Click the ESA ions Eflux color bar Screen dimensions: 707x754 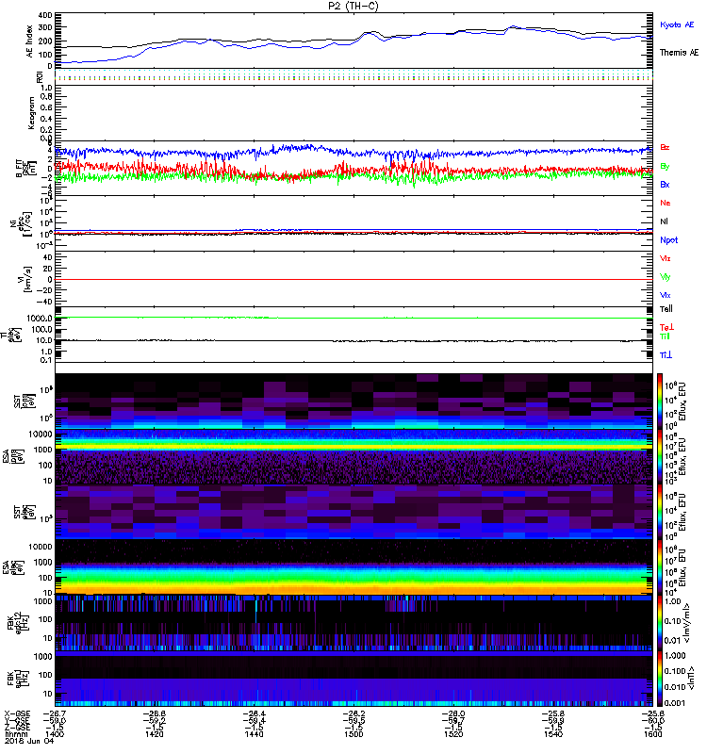[660, 456]
